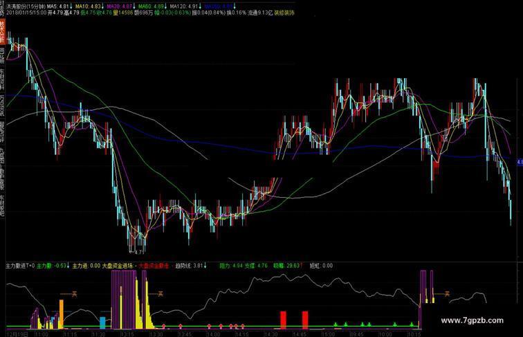Click the 流通9.13亿 value in header
Image resolution: width=523 pixels, height=337 pixels.
tap(260, 13)
